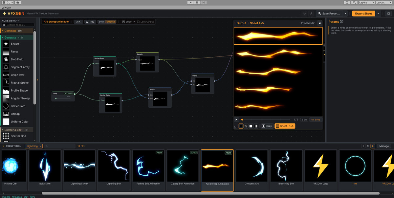Select gradient preview background swatch
The width and height of the screenshot is (394, 198).
pos(256,126)
